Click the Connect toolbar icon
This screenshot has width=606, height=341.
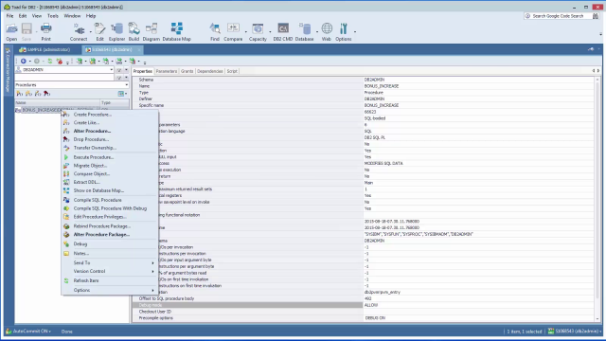coord(79,31)
